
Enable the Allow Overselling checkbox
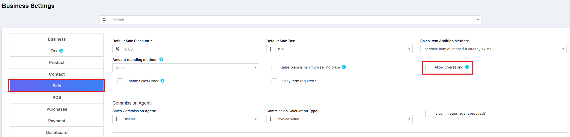(x=428, y=67)
